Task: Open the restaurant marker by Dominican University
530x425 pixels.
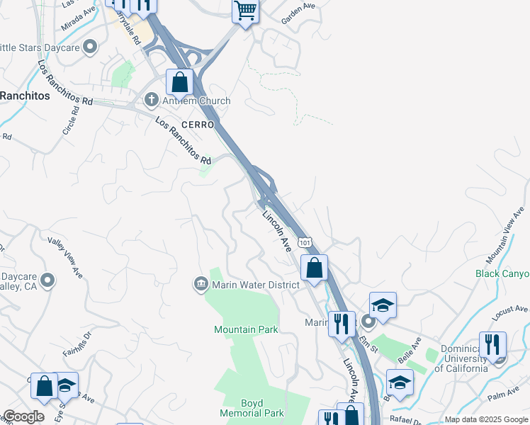Action: tap(492, 347)
